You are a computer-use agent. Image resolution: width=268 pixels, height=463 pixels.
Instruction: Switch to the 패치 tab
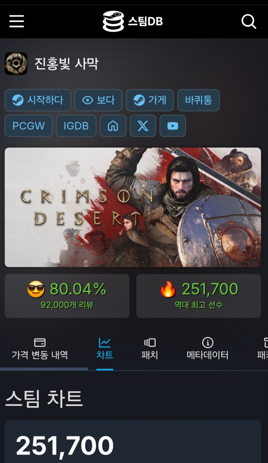pos(150,349)
